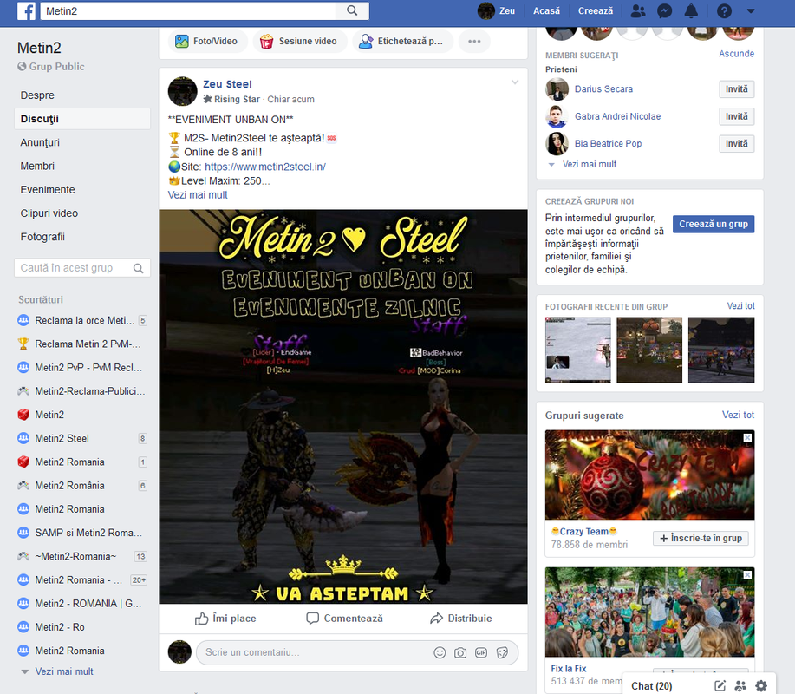Create group chat icon in chat bar
795x694 pixels.
coord(740,686)
